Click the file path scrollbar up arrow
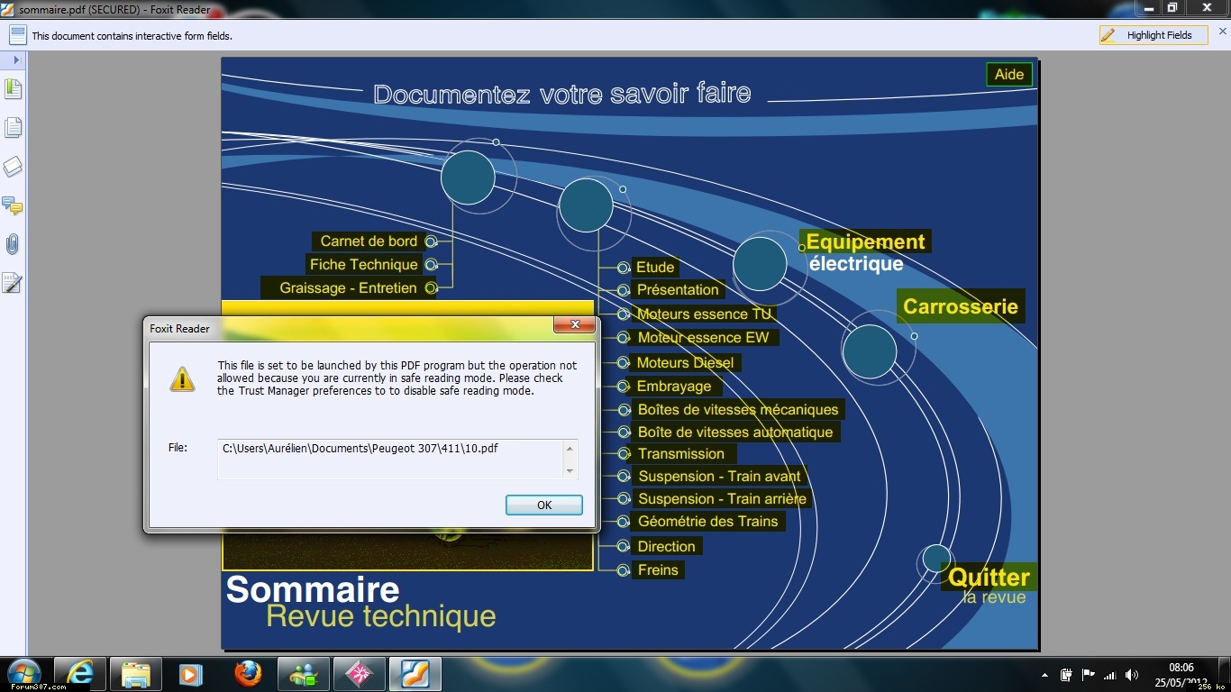Image resolution: width=1231 pixels, height=692 pixels. (570, 448)
